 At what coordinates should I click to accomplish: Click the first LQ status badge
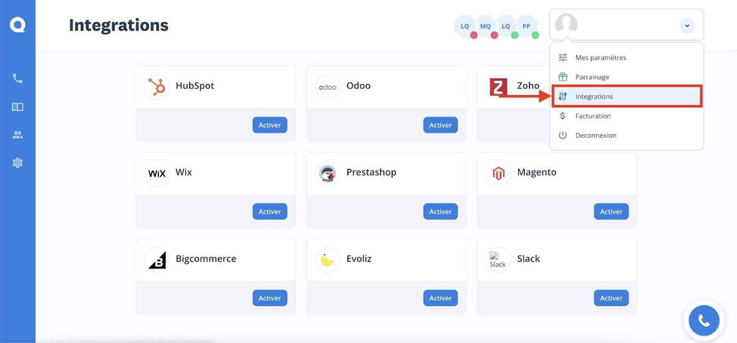click(465, 27)
